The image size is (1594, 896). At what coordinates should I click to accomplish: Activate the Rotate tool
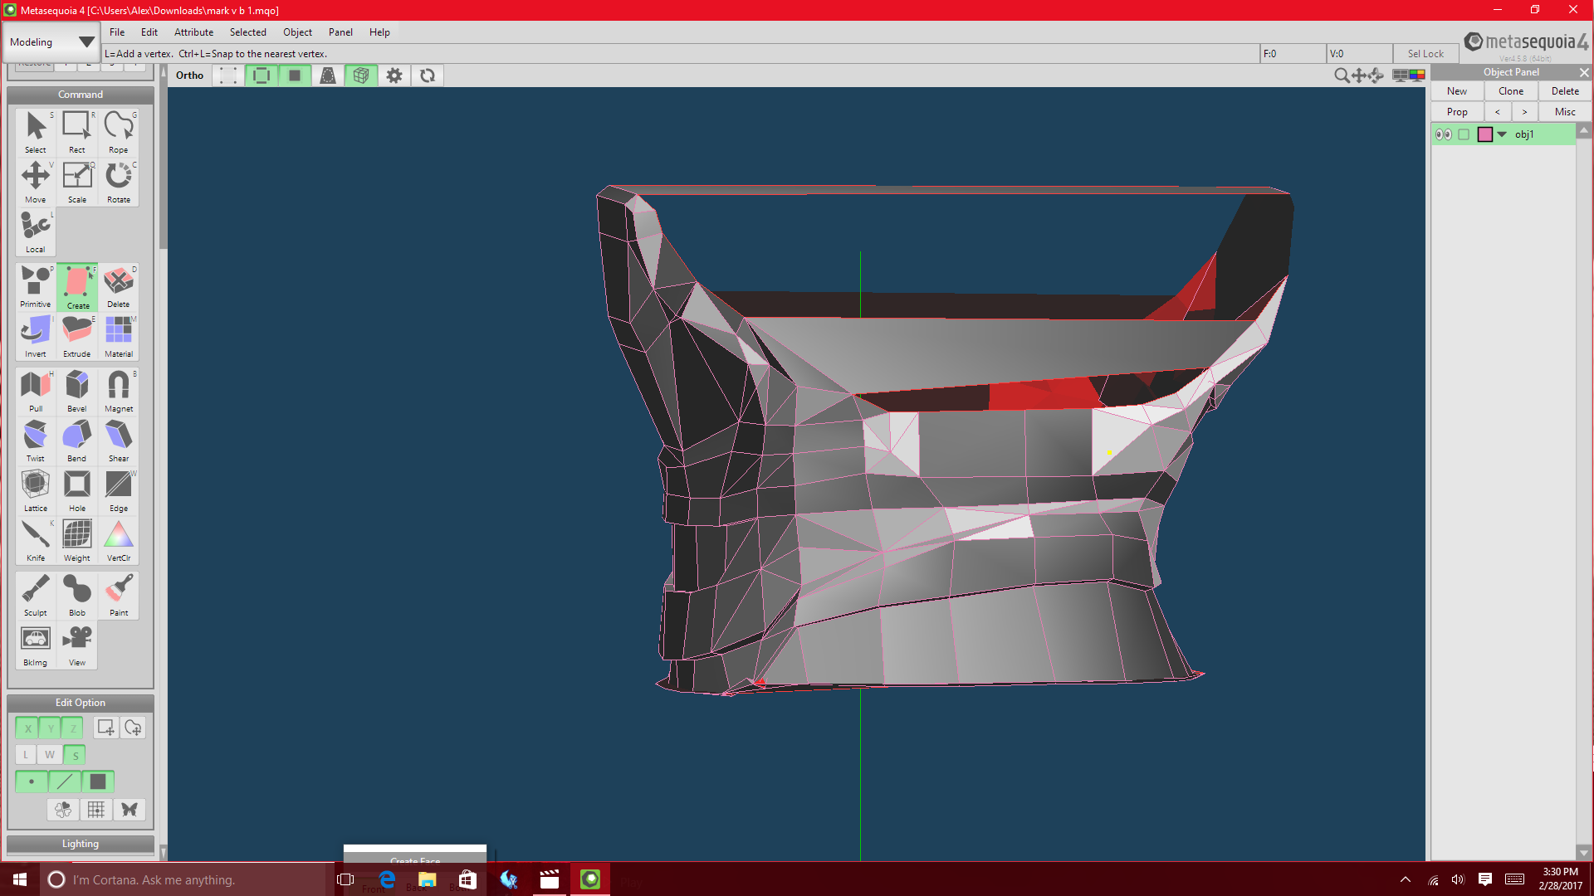point(119,181)
